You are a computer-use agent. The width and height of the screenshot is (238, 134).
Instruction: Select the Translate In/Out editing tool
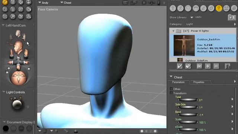[29, 2]
